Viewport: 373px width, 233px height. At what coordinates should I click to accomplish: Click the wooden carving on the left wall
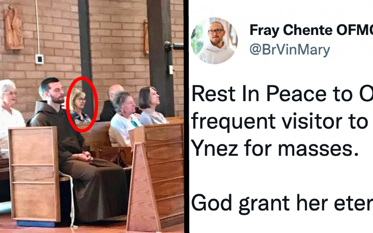pos(14,28)
